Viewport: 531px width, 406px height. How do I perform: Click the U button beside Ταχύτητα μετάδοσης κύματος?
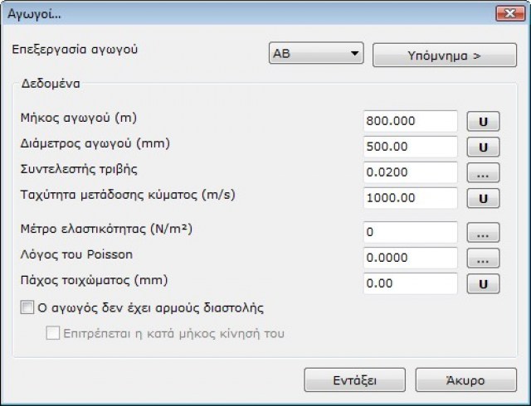click(x=482, y=199)
